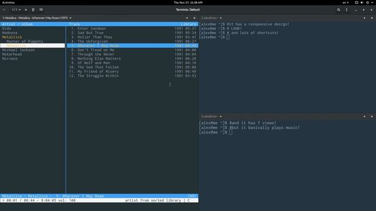Close terminal 1 pane

[194, 18]
